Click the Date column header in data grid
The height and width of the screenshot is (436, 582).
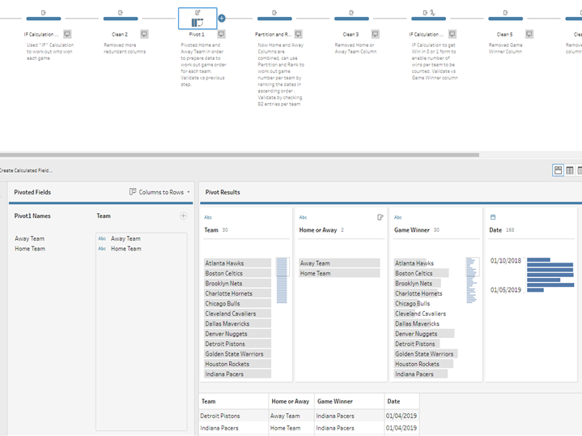402,401
